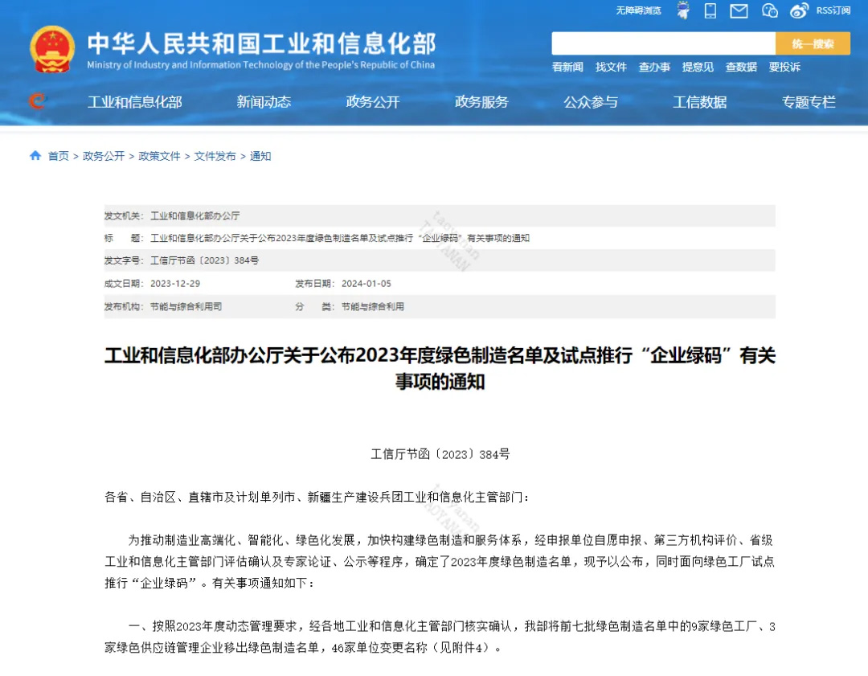
Task: Navigate to 政策文件 in breadcrumb
Action: 159,156
